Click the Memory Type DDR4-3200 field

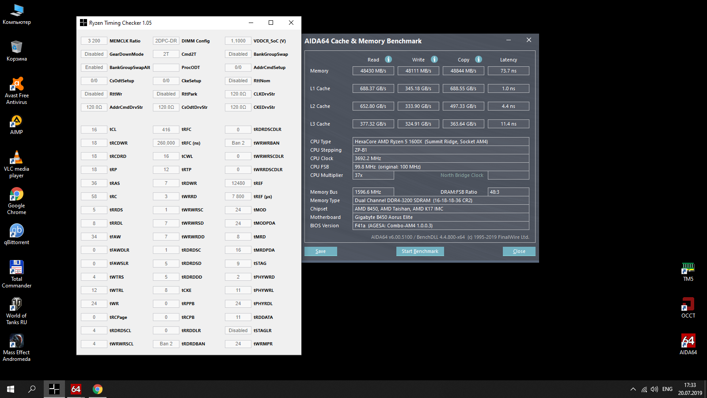pos(441,200)
